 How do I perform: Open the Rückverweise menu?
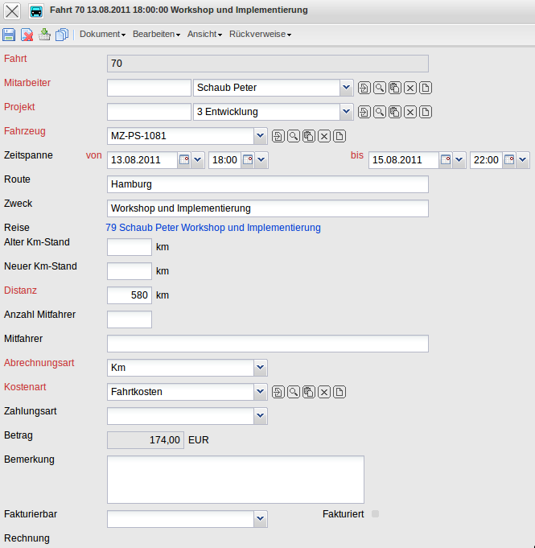coord(260,35)
